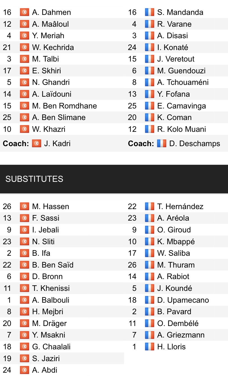This screenshot has height=378, width=228.
Task: Open T. Hernández's player profile
Action: [x=180, y=207]
